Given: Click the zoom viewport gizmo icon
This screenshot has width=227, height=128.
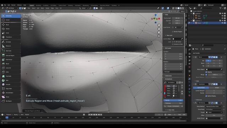Looking at the screenshot, I should pyautogui.click(x=159, y=25).
